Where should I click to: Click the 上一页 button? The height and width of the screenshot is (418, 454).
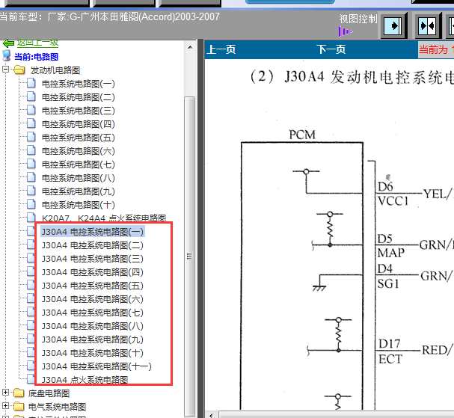pos(221,49)
